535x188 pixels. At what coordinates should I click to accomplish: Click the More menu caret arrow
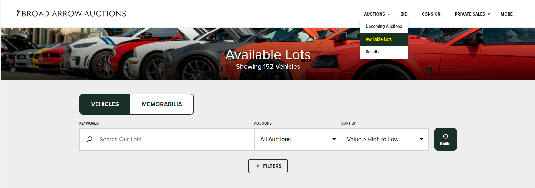[516, 14]
